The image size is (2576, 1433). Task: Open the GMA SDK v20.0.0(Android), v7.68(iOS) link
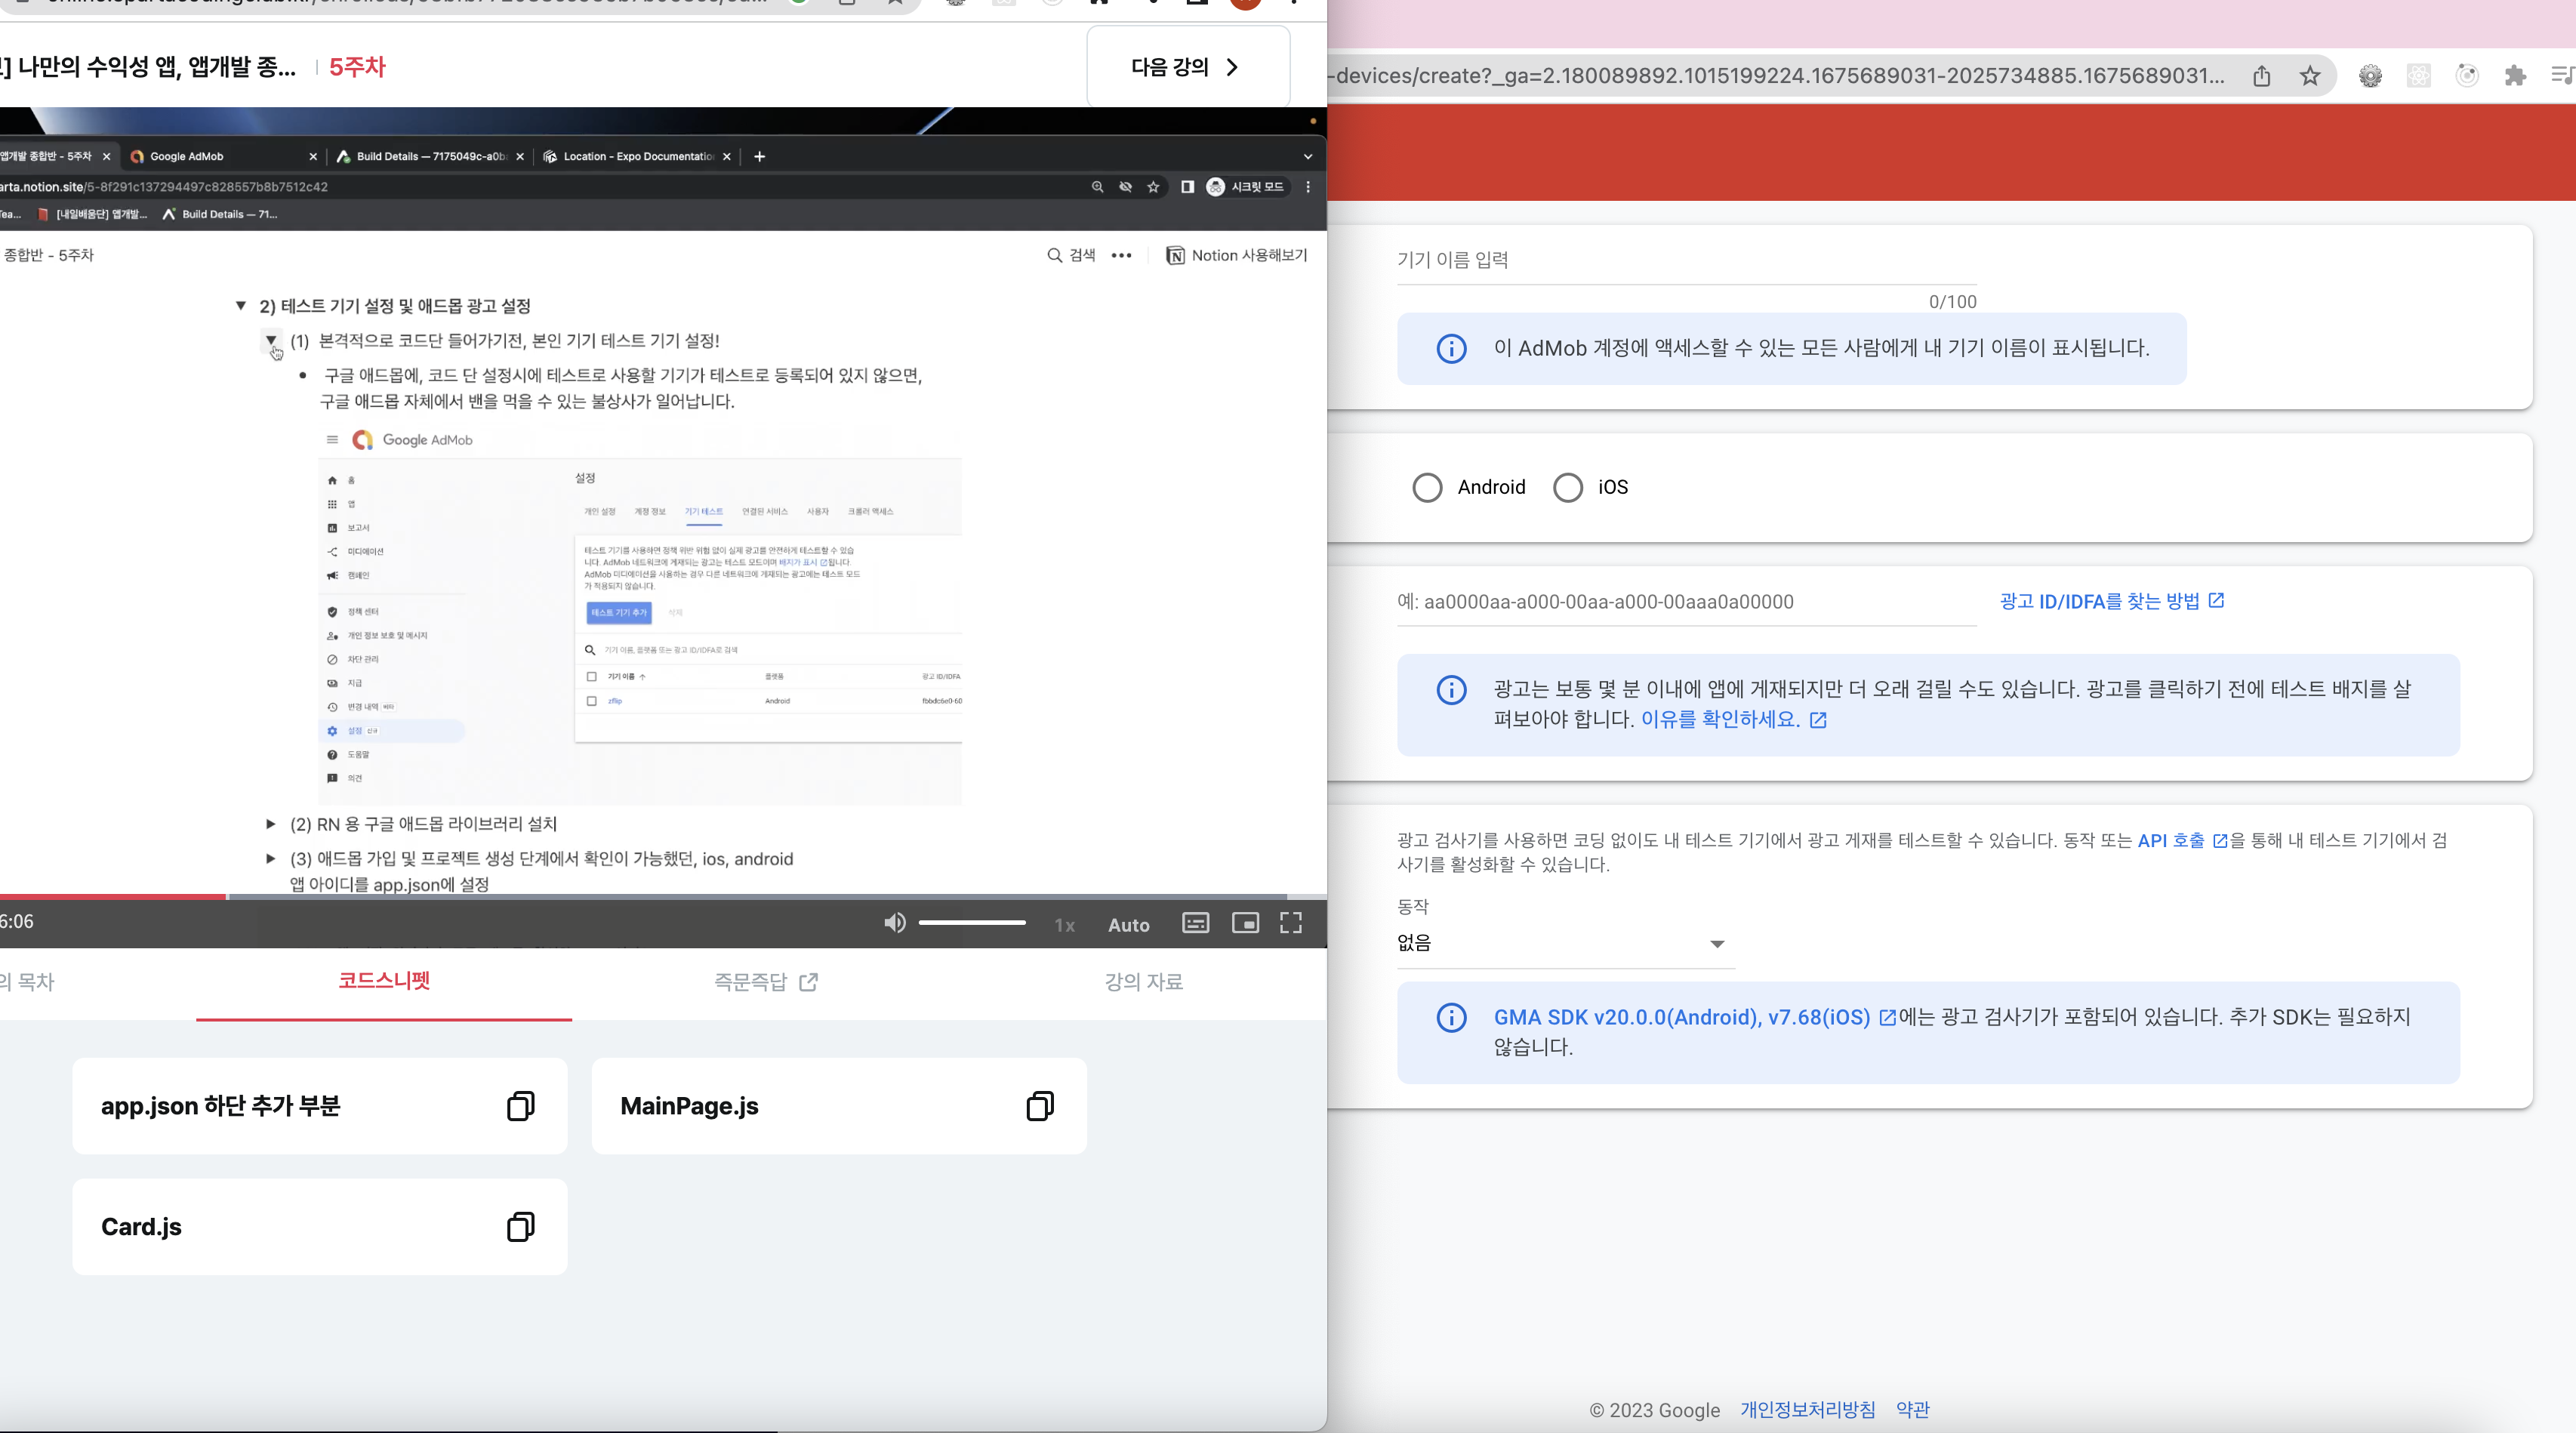1694,1018
